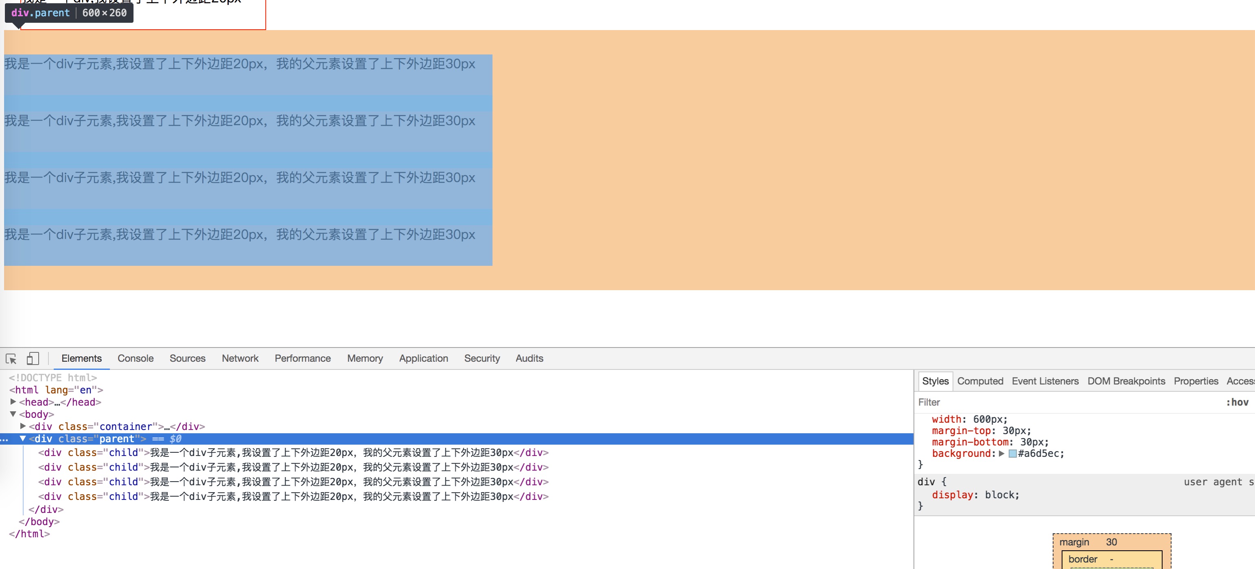Open the Memory tab
This screenshot has height=569, width=1255.
pos(365,358)
